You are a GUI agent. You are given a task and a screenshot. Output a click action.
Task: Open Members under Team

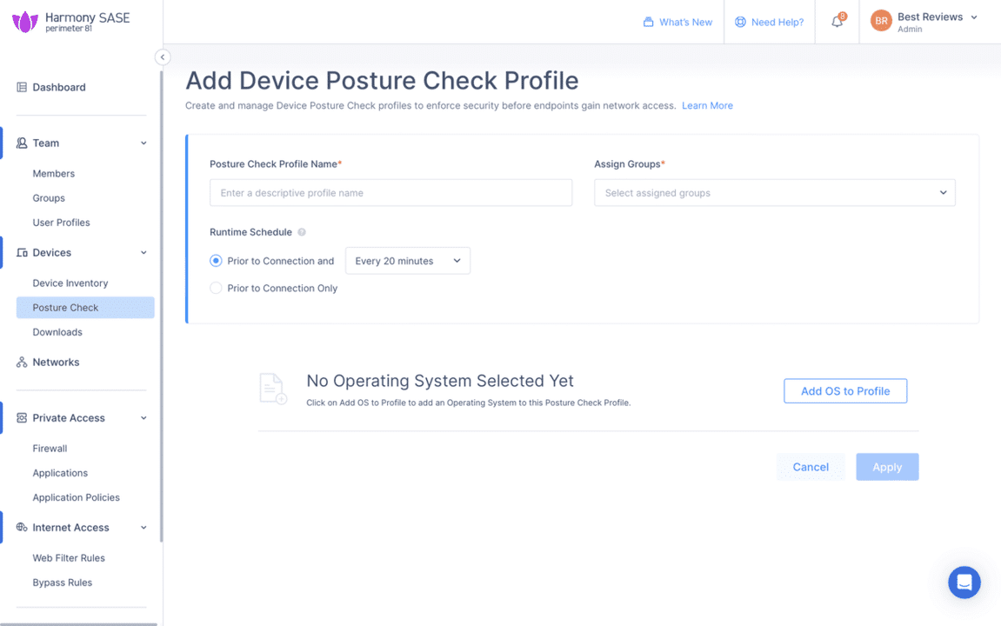click(53, 173)
